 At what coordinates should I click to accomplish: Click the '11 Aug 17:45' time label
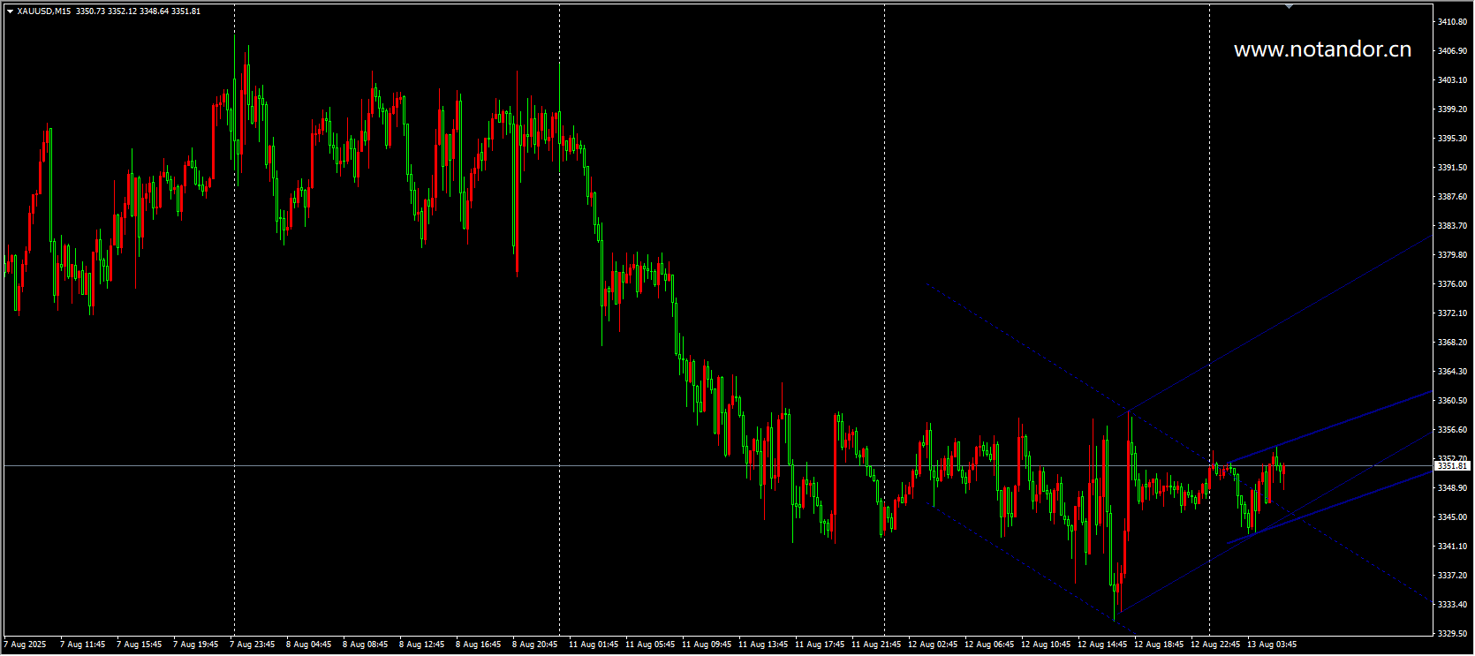point(820,645)
